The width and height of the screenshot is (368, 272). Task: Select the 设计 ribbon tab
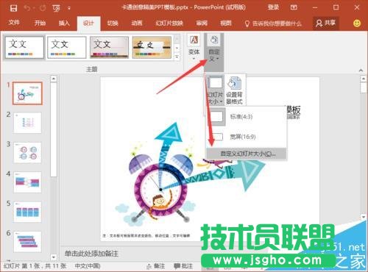point(88,24)
